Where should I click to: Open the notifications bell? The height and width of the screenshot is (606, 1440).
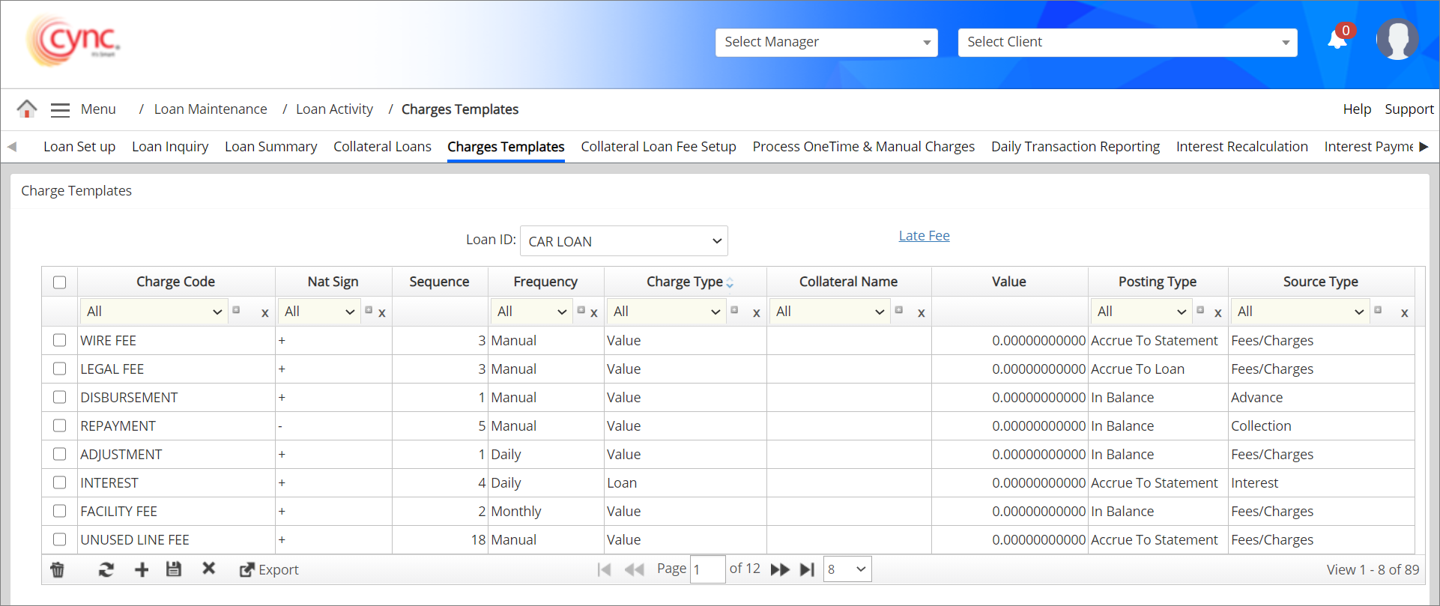coord(1337,40)
